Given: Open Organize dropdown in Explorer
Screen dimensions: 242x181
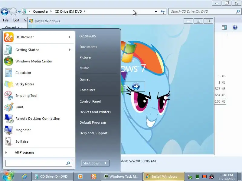Looking at the screenshot, I should pos(14,27).
